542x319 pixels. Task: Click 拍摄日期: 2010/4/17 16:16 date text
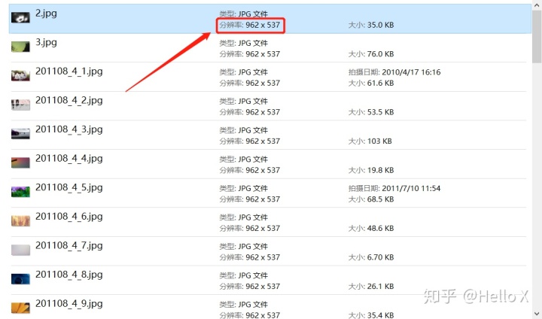(x=394, y=72)
